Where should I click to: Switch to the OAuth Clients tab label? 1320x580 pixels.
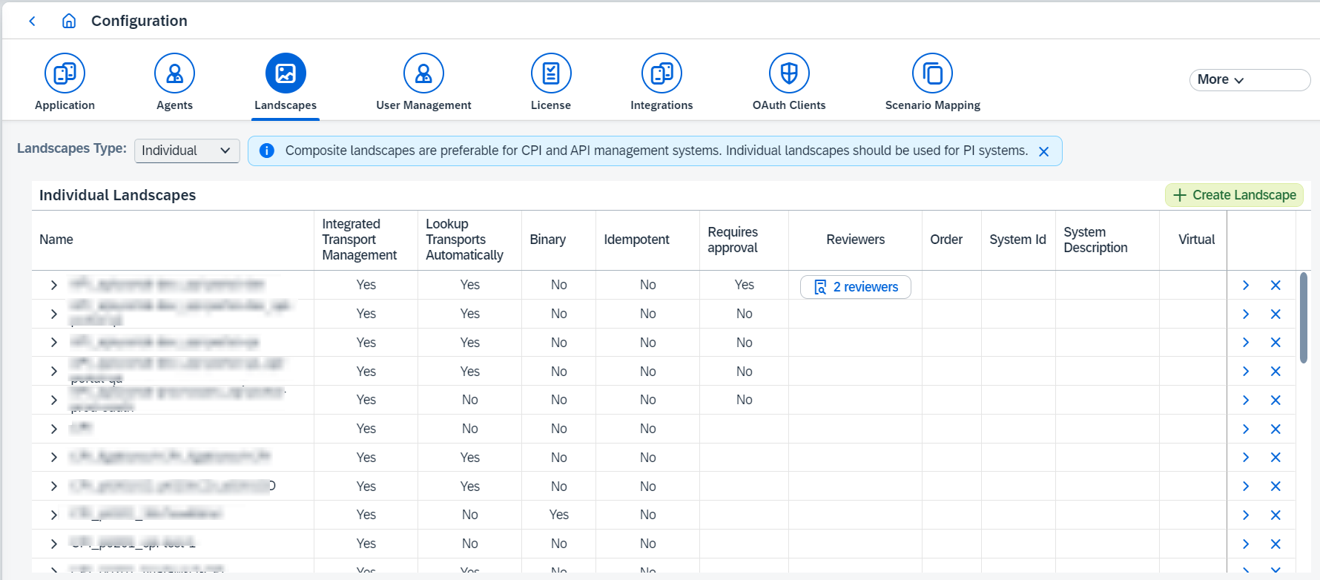pyautogui.click(x=789, y=105)
